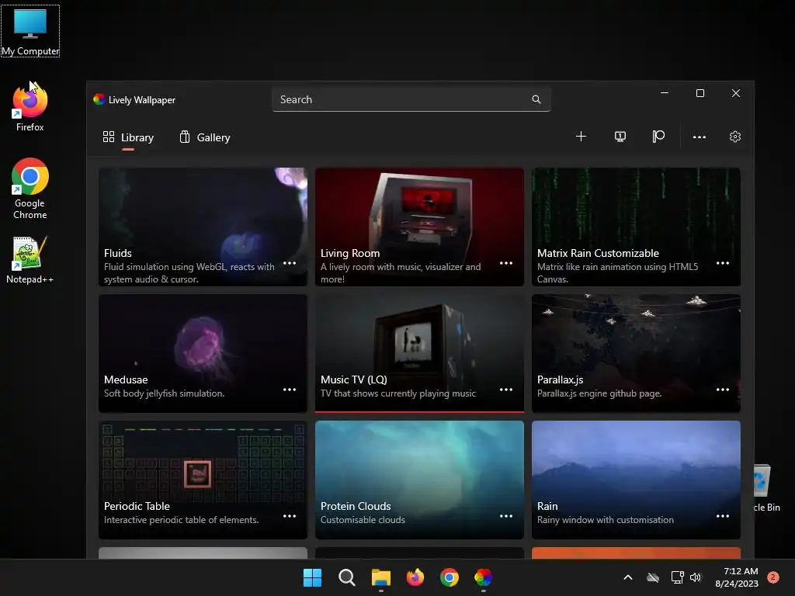Image resolution: width=795 pixels, height=596 pixels.
Task: Open Lively Wallpaper settings gear
Action: point(734,137)
